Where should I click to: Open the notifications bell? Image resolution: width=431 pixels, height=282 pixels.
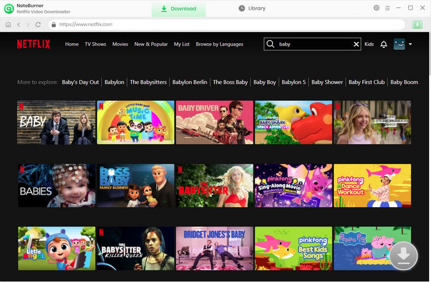click(384, 44)
